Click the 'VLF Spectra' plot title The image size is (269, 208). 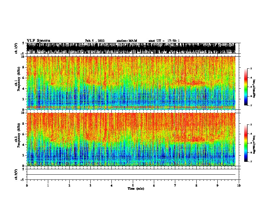point(38,41)
